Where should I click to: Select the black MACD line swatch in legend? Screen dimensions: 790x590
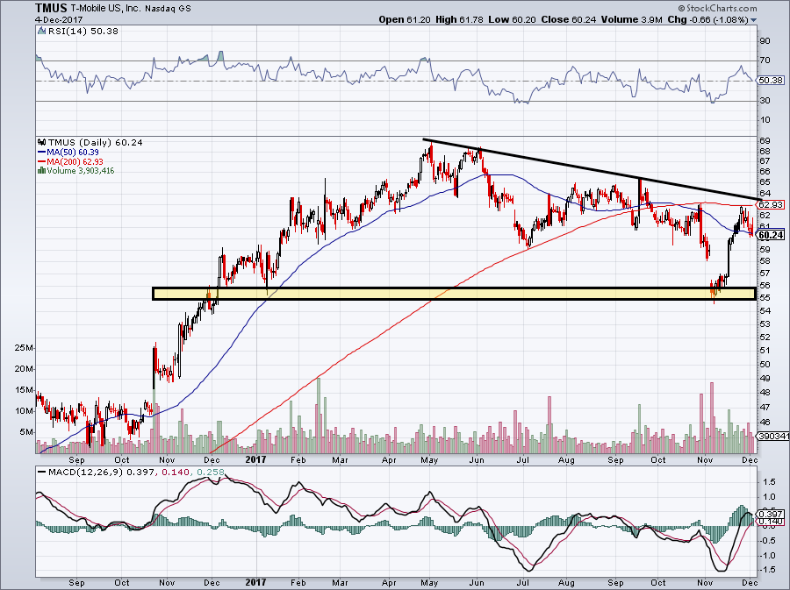[41, 473]
